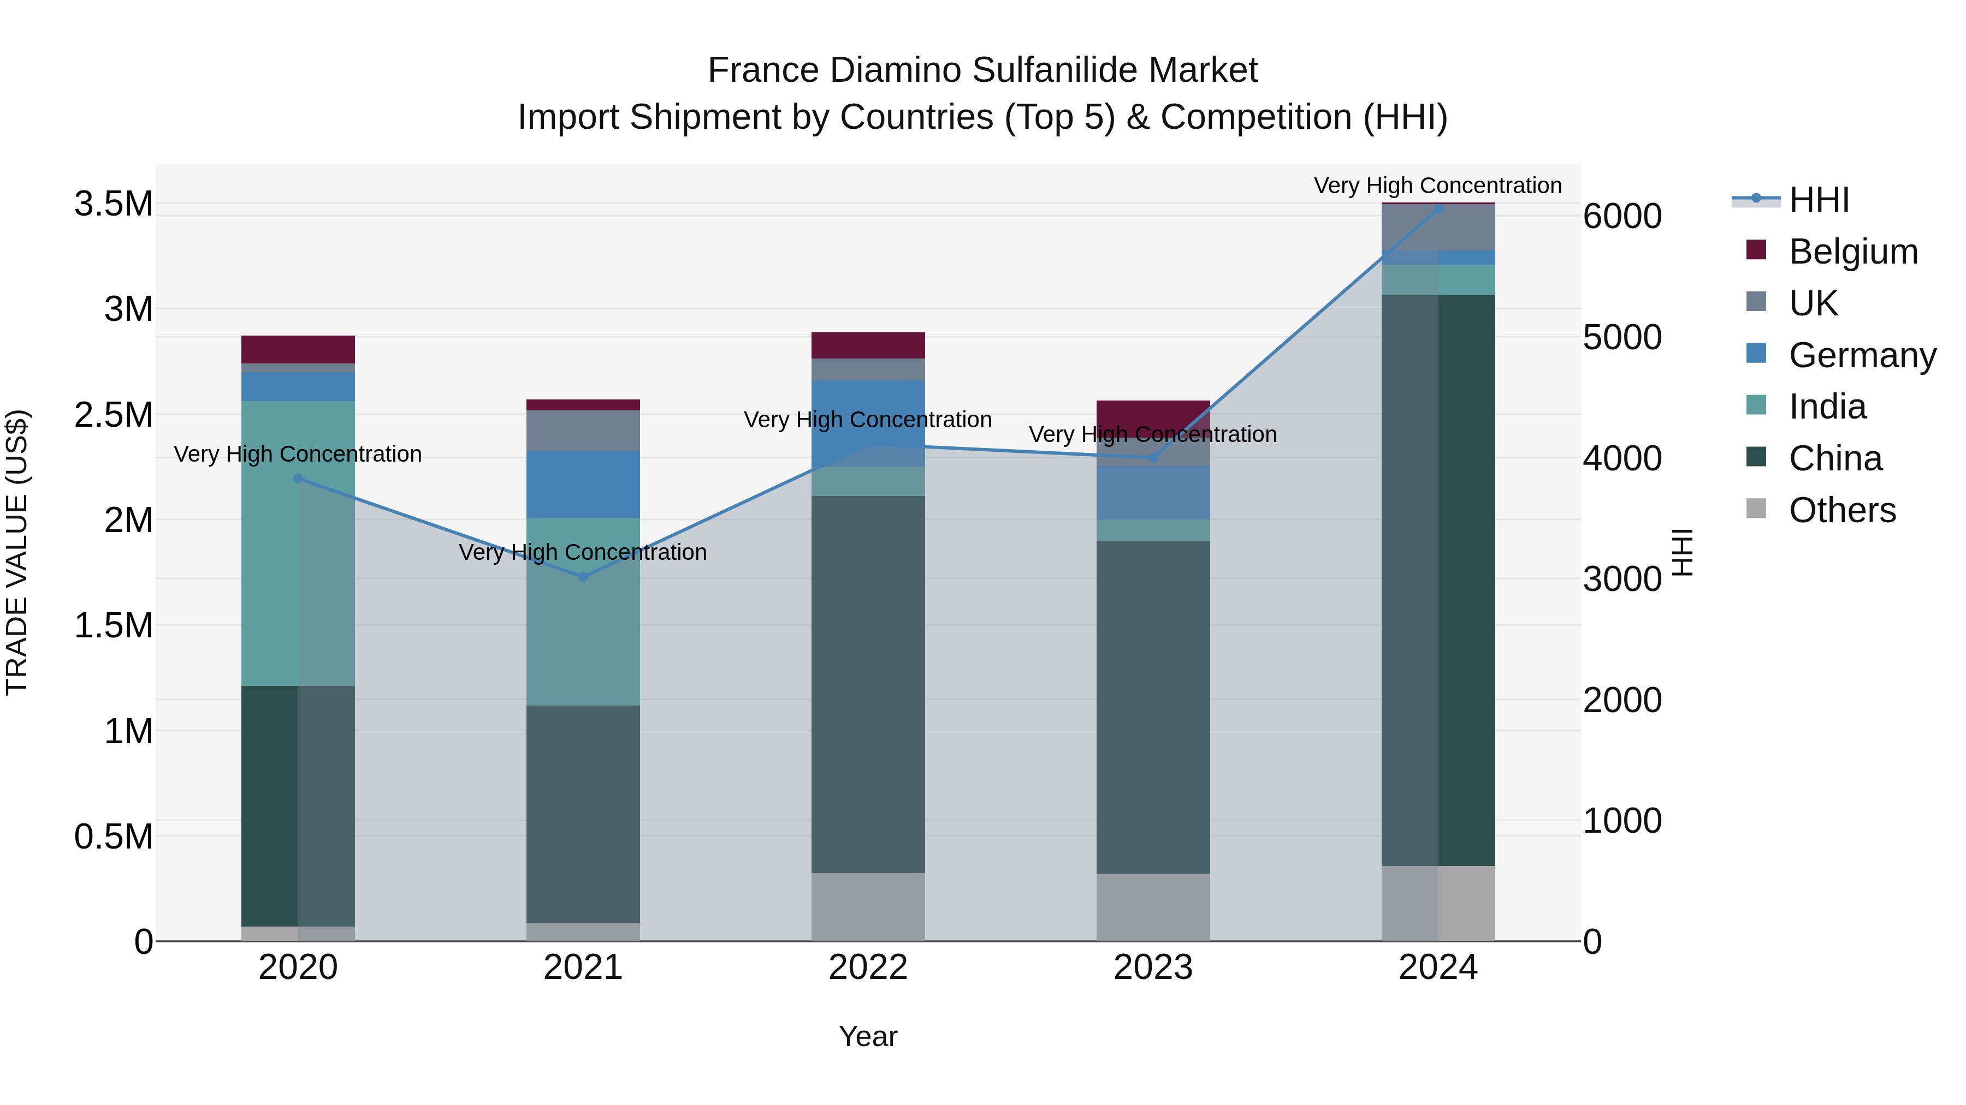Click the Year axis title
Viewport: 1966px width, 1105px height.
(x=868, y=1037)
